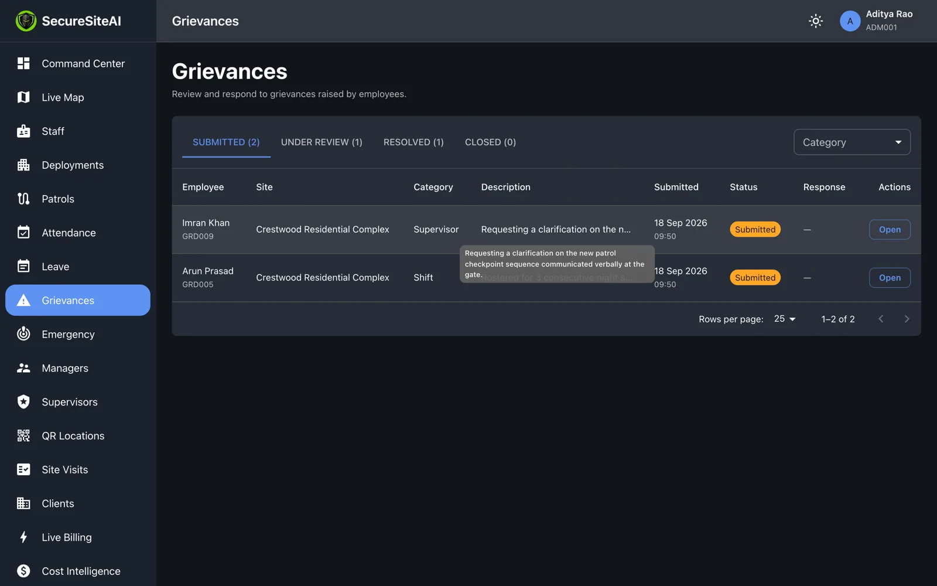Navigate to Command Center label
The image size is (937, 586).
pos(83,63)
